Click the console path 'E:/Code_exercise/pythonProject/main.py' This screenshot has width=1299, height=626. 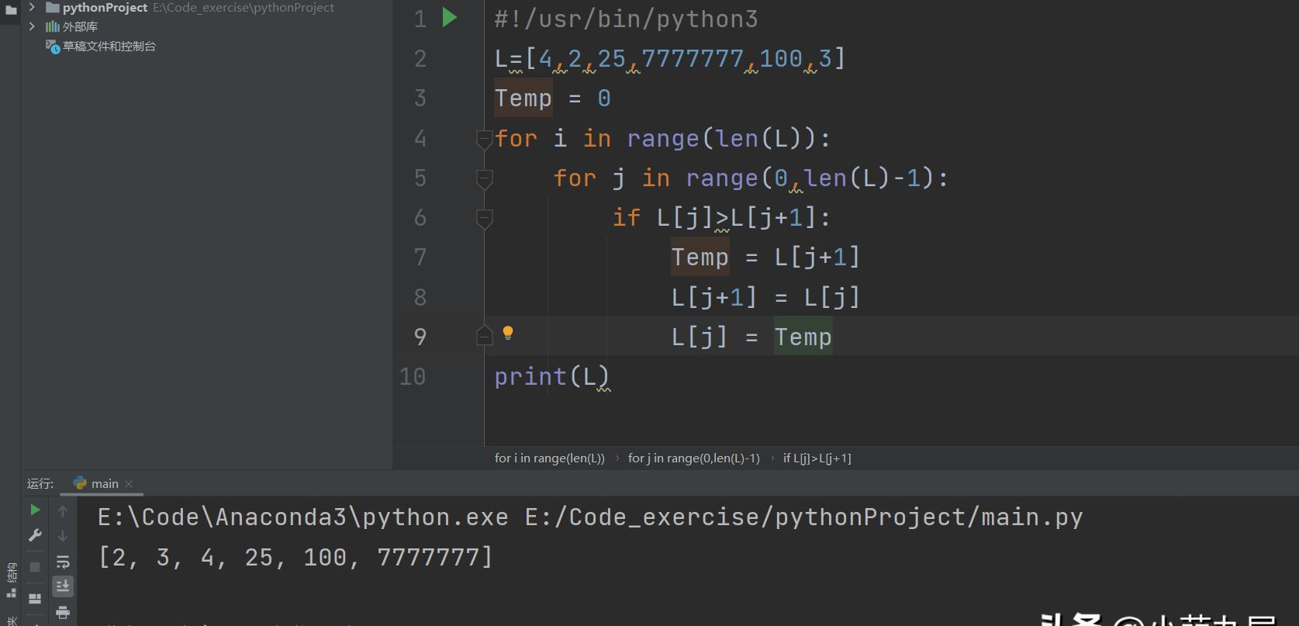click(803, 517)
